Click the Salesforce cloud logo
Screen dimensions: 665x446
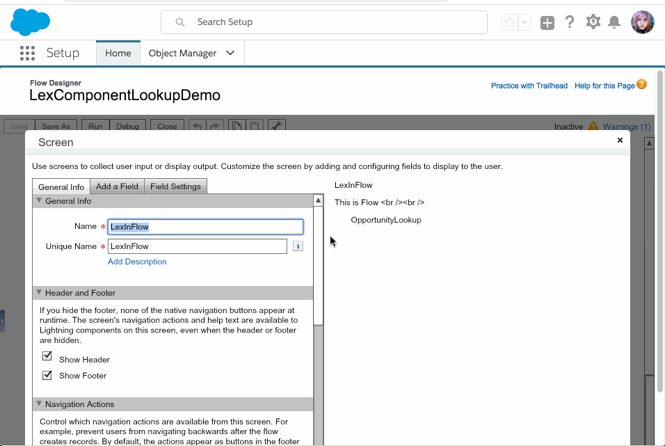[30, 22]
